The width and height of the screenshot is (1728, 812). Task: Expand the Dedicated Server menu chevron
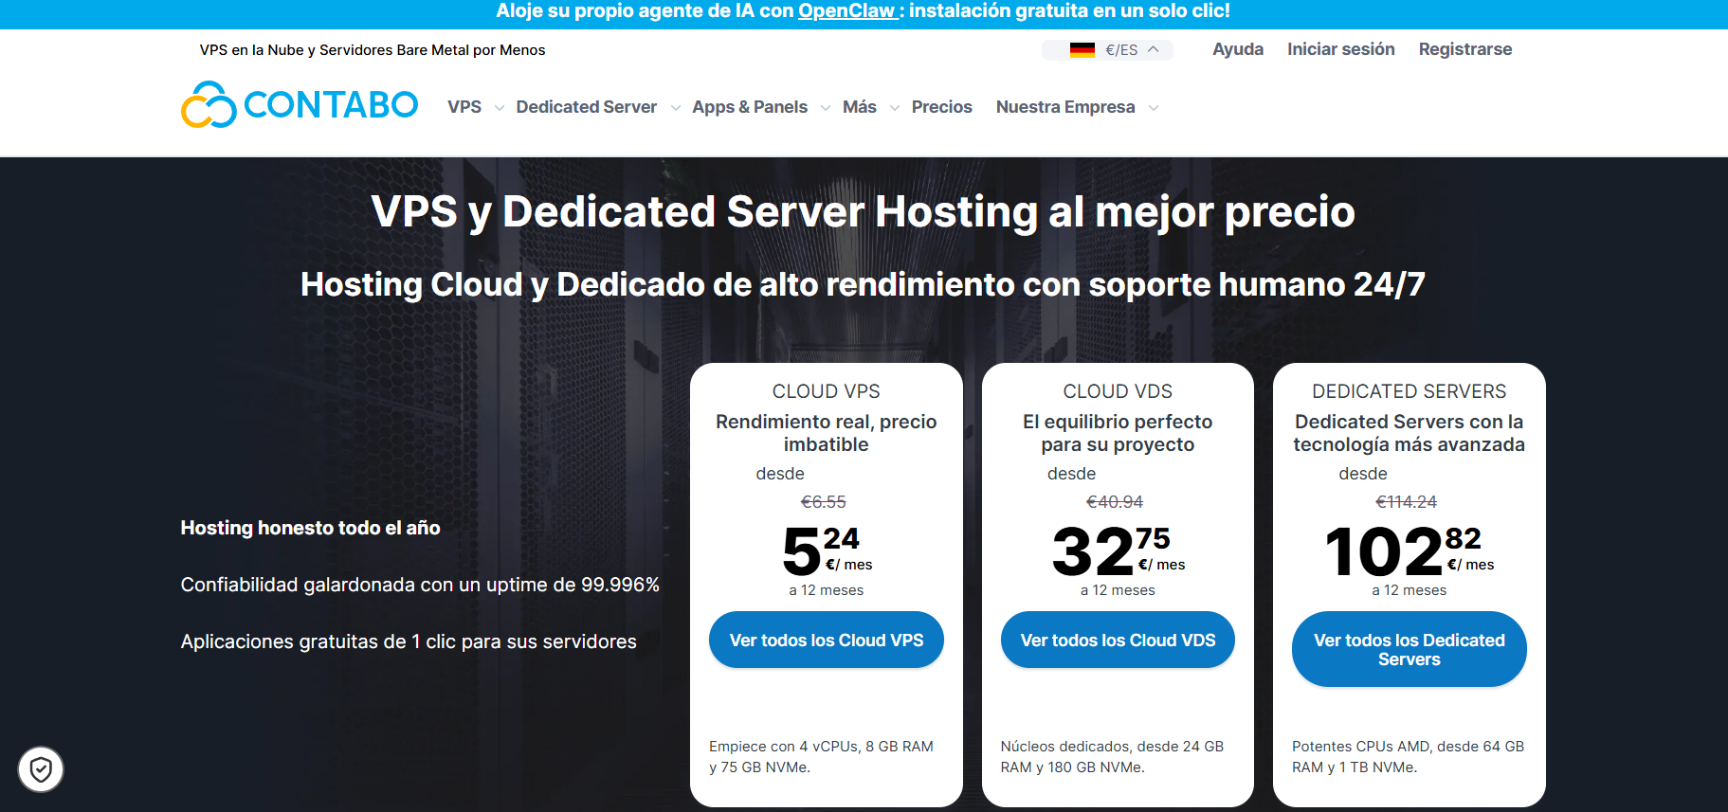676,108
